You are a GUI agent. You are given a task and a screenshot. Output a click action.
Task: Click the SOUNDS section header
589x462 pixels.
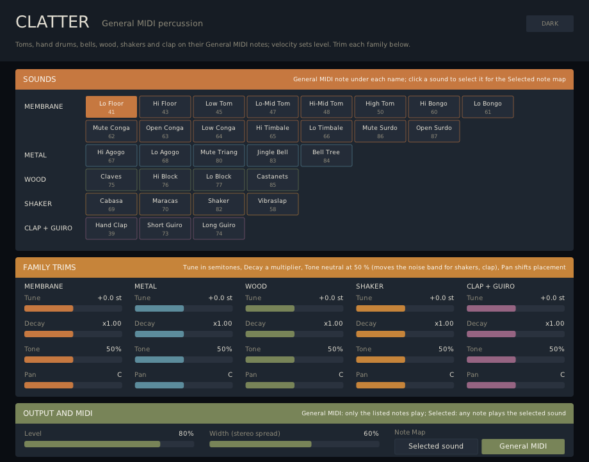294,79
